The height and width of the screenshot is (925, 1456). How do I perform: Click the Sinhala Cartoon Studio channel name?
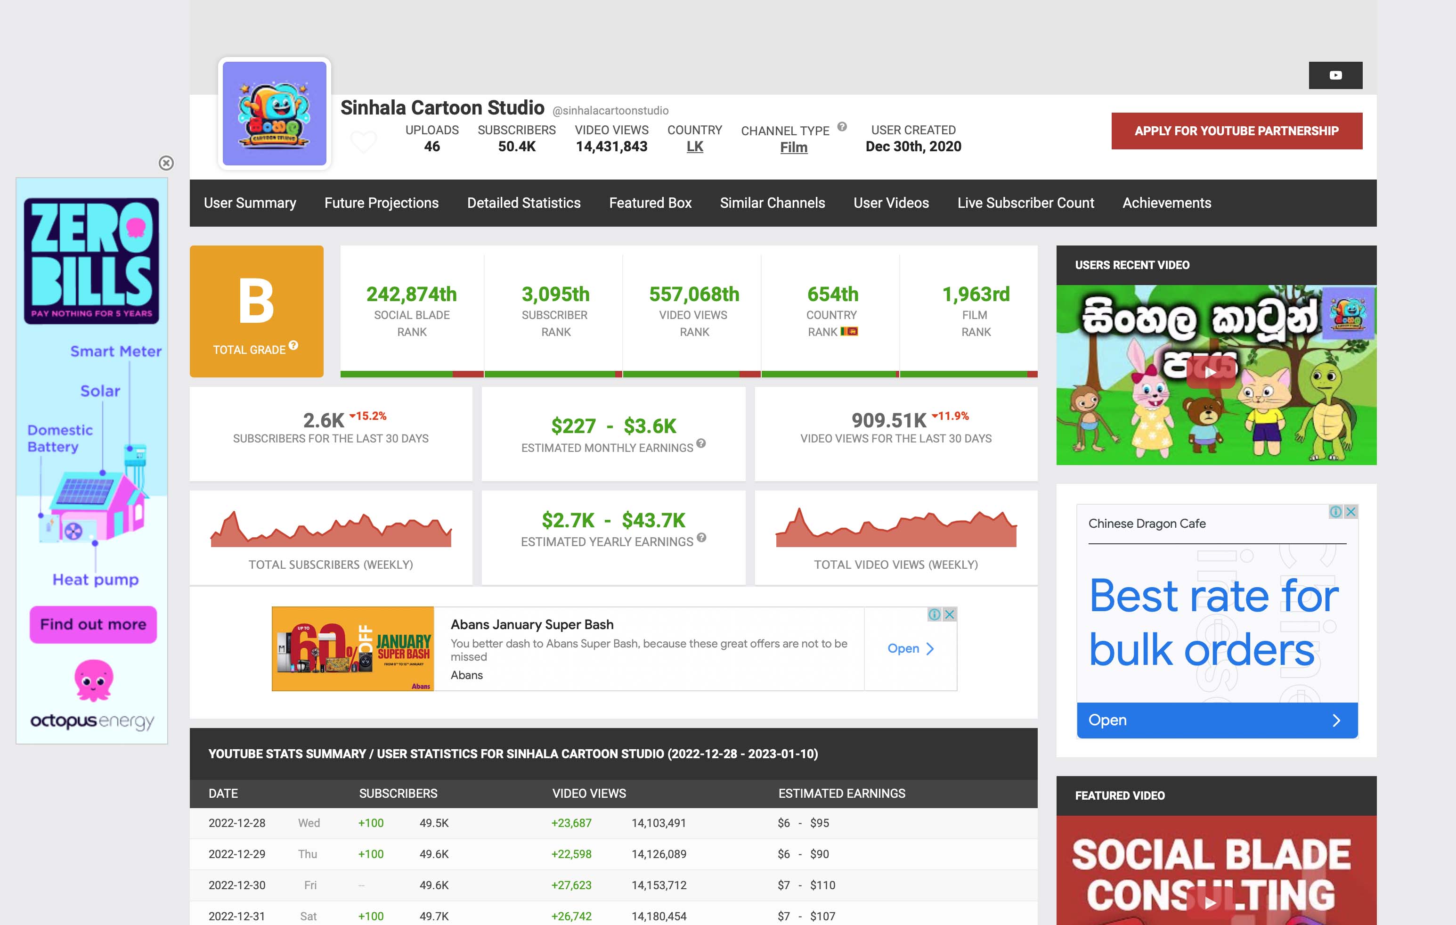(x=443, y=108)
